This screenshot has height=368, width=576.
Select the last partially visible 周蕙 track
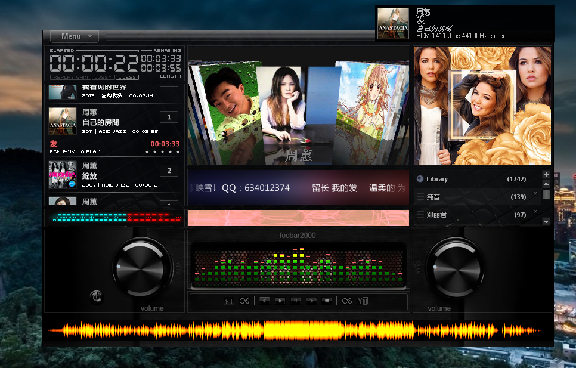pos(114,201)
